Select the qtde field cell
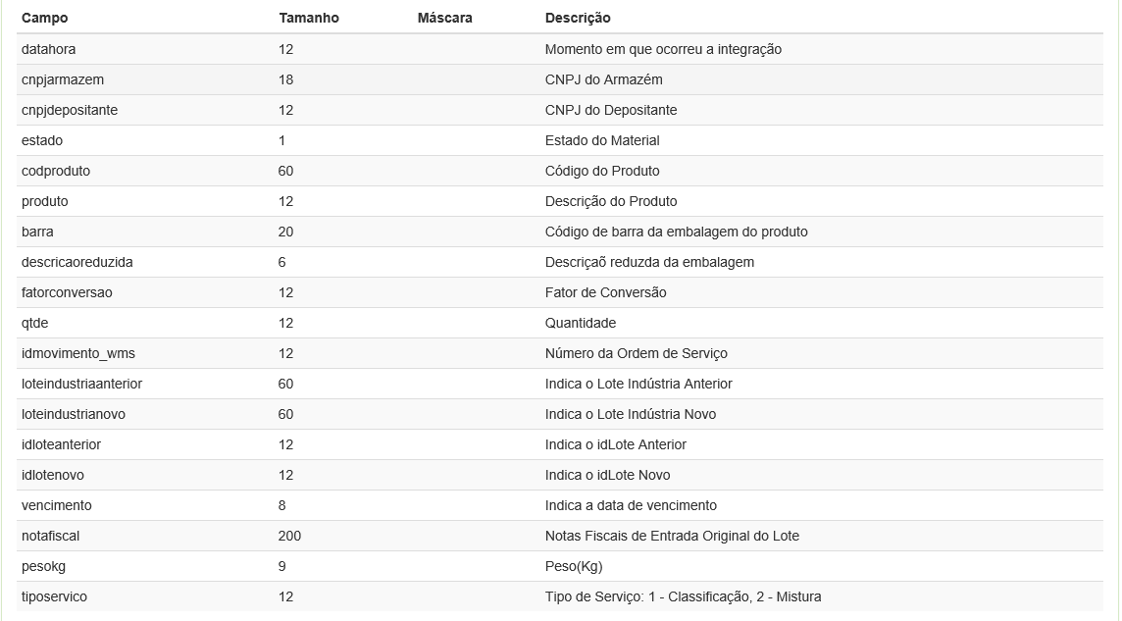 [x=35, y=323]
